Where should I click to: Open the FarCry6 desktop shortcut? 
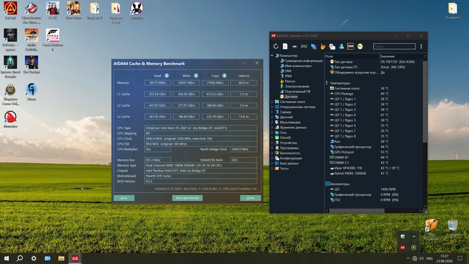(10, 11)
